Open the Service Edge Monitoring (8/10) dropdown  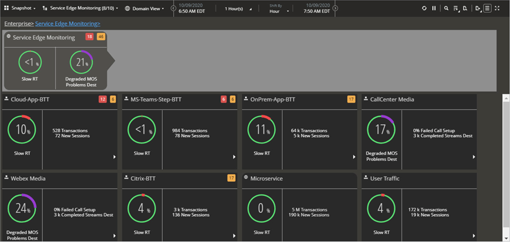83,8
